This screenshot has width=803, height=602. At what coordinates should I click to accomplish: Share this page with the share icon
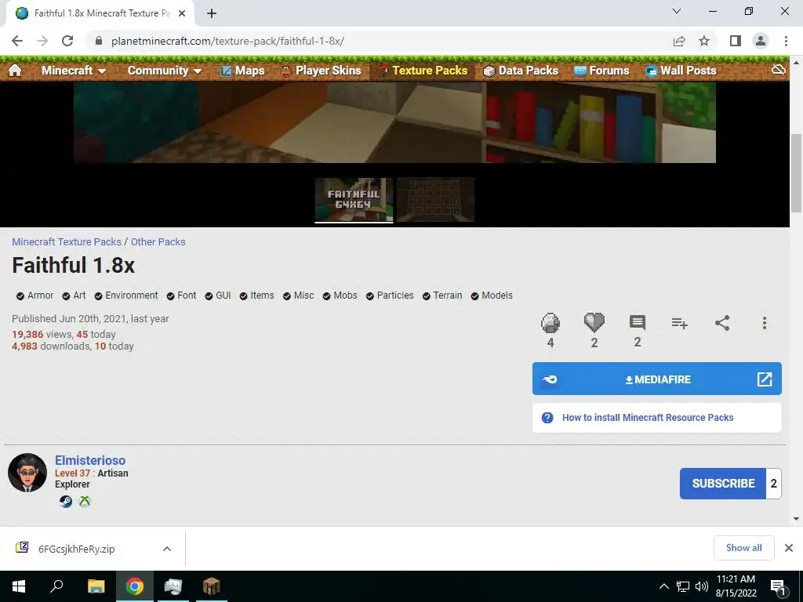(x=679, y=41)
